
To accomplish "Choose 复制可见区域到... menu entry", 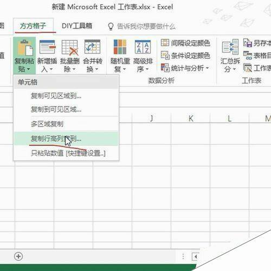I will (x=66, y=96).
